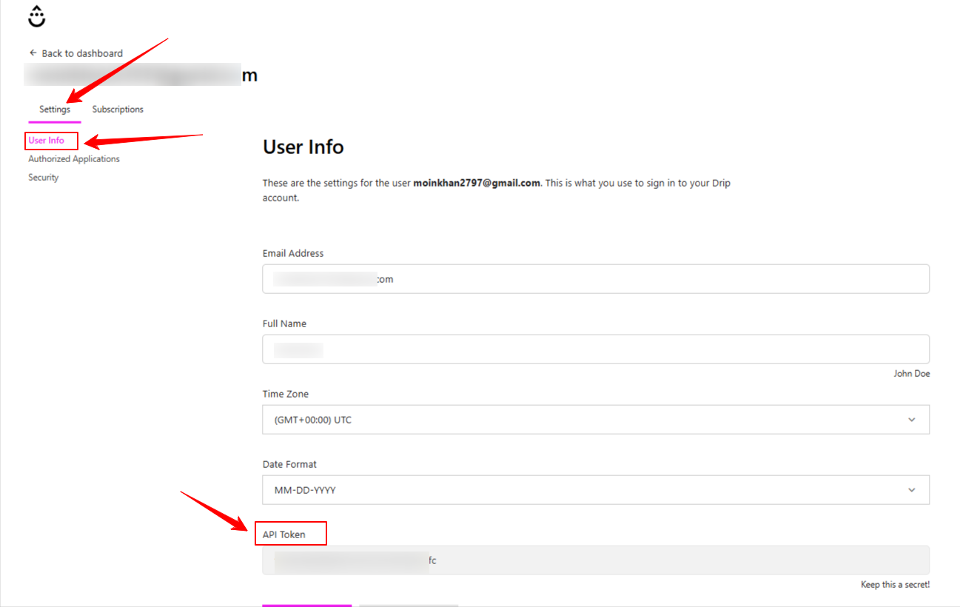The width and height of the screenshot is (960, 607).
Task: Click the back arrow icon
Action: (x=32, y=53)
